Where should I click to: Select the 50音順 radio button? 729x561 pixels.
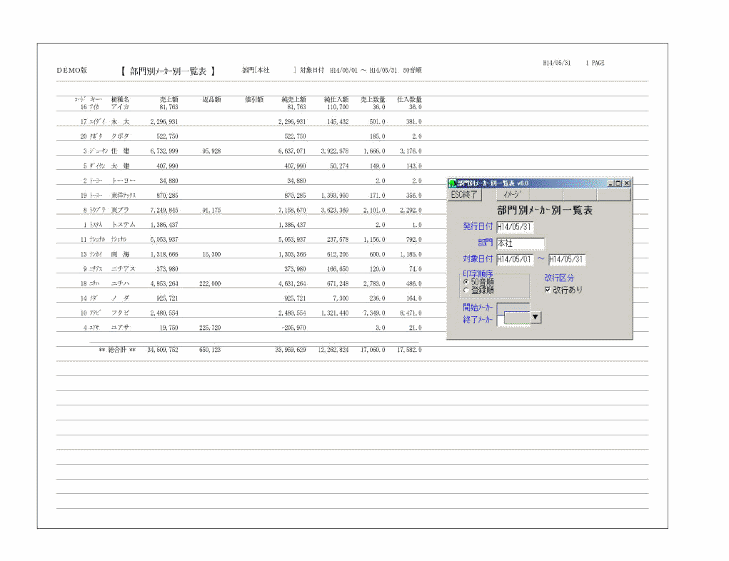coord(466,282)
